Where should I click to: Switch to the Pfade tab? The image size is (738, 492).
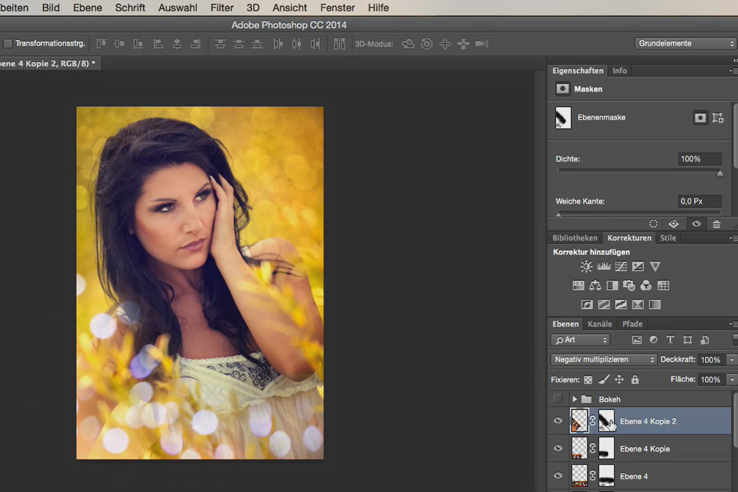(x=632, y=324)
